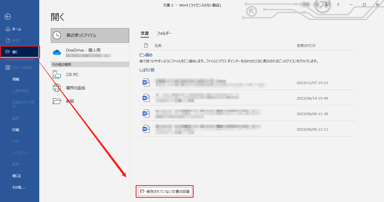384x202 pixels.
Task: Switch to the フォルダー tab
Action: click(164, 33)
